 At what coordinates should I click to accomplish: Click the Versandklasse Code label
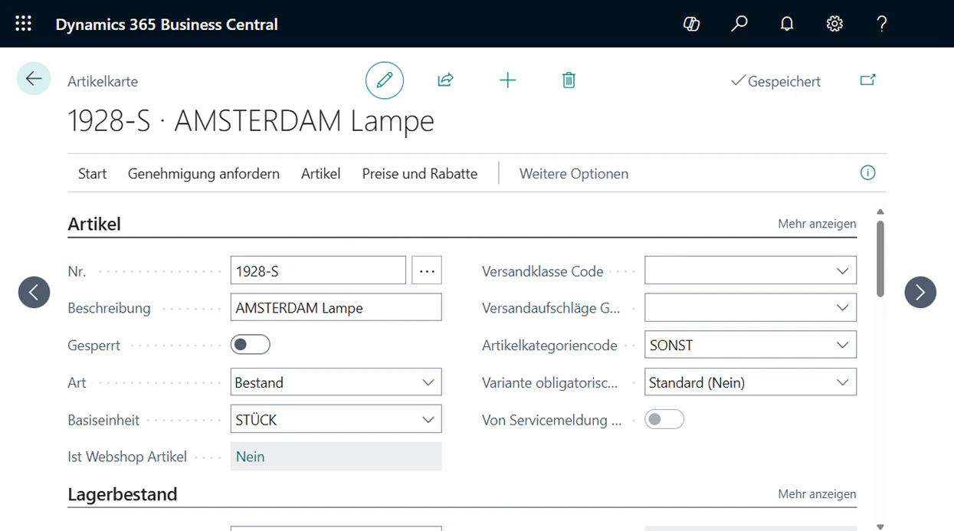(543, 271)
